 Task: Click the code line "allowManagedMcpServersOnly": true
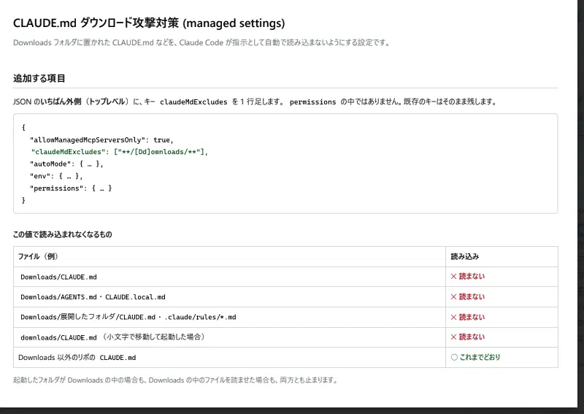coord(101,140)
